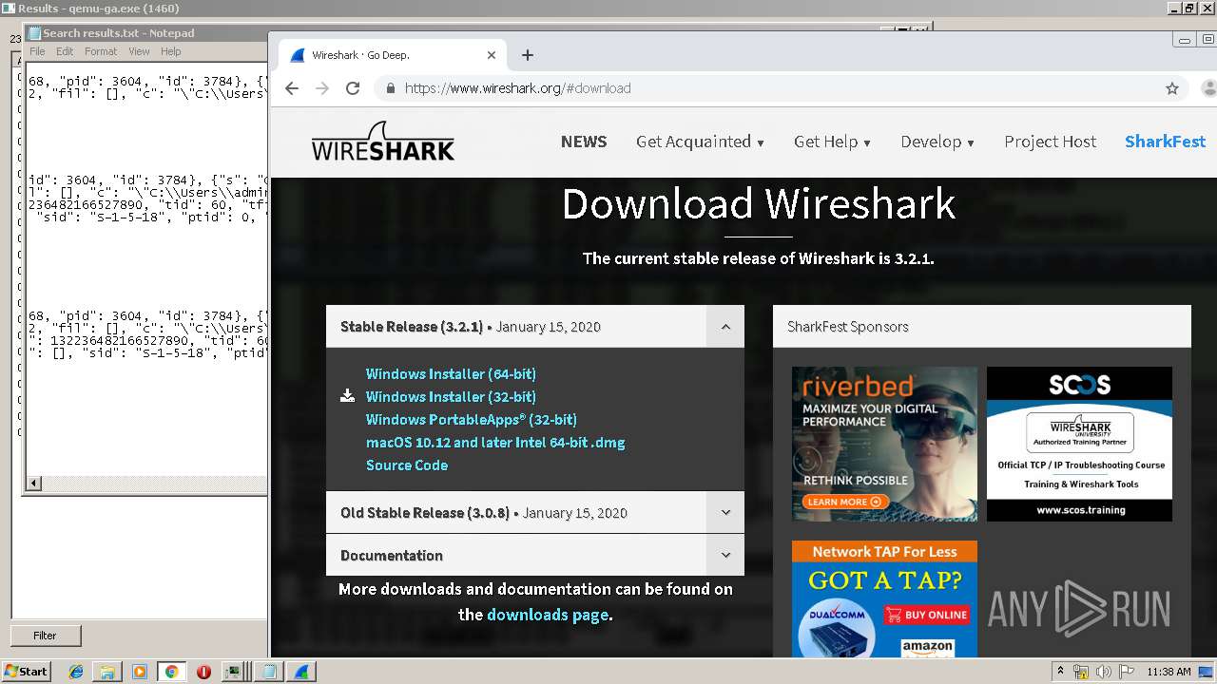Show hidden system tray icons
The image size is (1217, 684).
pos(1060,672)
